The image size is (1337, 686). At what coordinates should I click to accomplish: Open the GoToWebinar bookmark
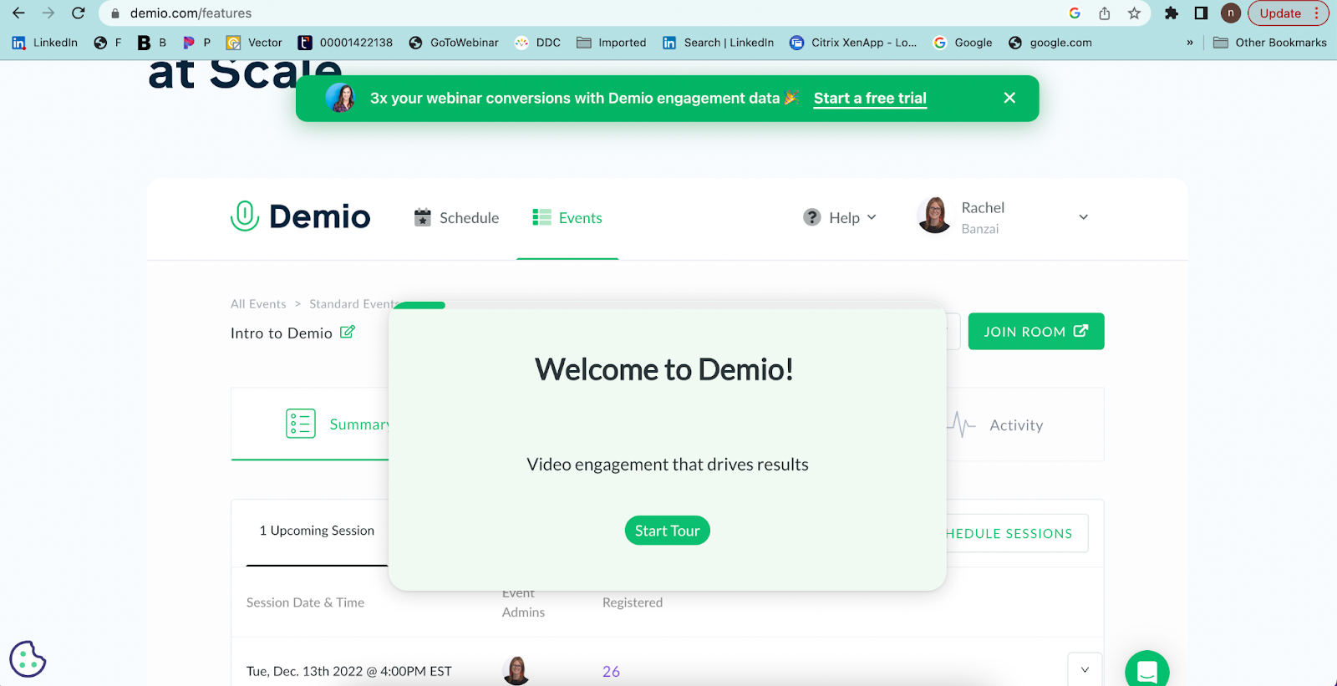point(454,43)
